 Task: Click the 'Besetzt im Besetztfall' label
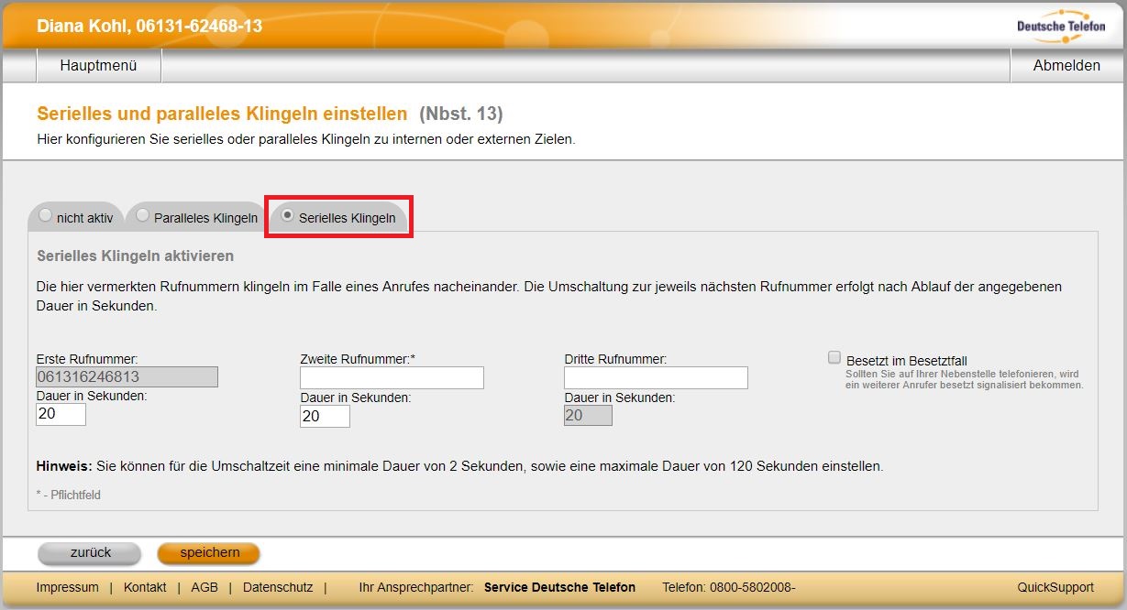coord(907,361)
